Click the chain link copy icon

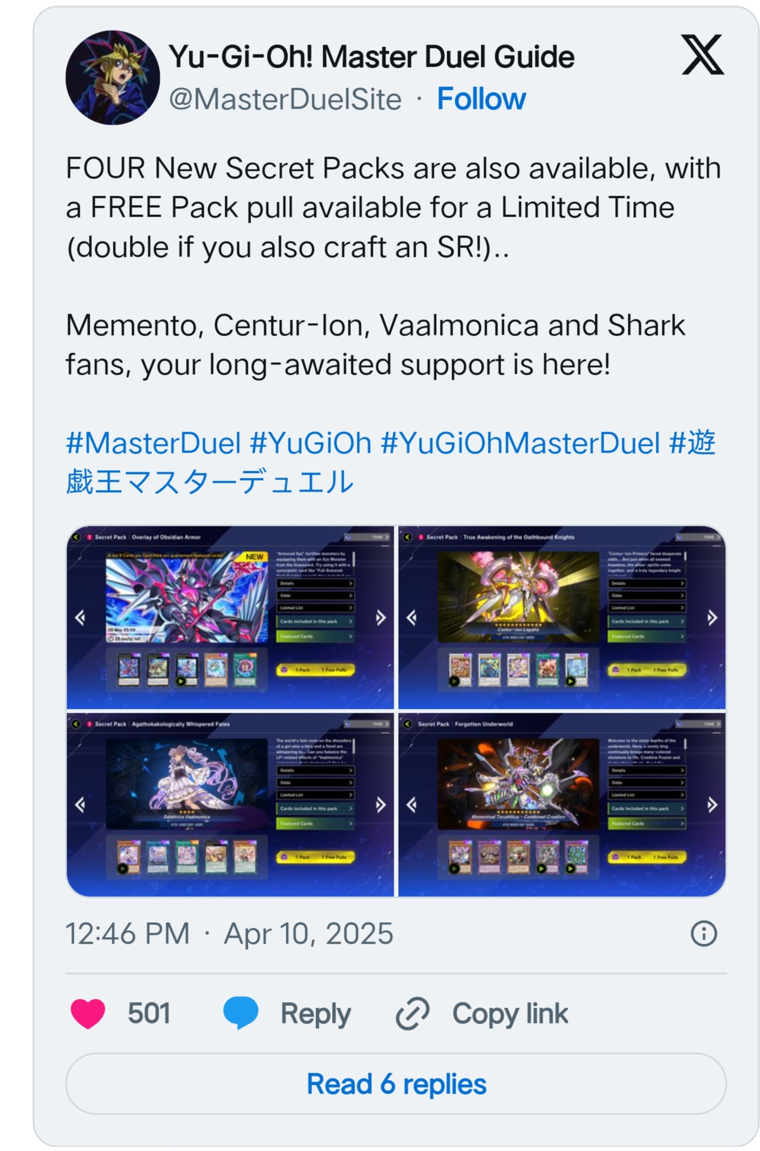pos(412,1013)
